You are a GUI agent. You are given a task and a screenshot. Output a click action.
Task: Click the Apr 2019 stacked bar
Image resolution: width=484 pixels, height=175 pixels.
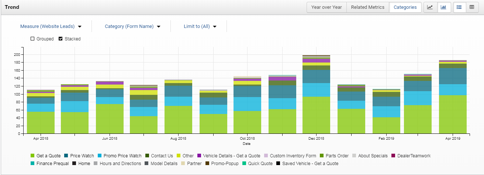453,97
